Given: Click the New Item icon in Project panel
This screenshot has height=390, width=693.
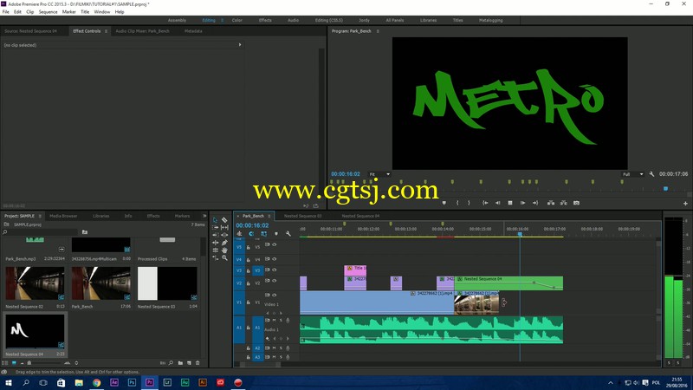Looking at the screenshot, I should (189, 363).
